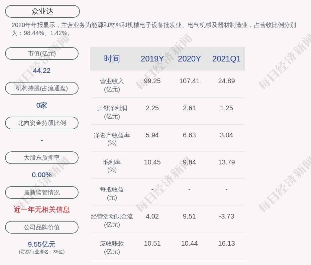Screen dimensions: 311x265
Task: Click the gross margin value 9.84
Action: (x=189, y=162)
